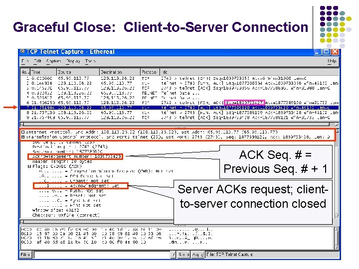Select the Fin: Not set flag line

[x=70, y=205]
